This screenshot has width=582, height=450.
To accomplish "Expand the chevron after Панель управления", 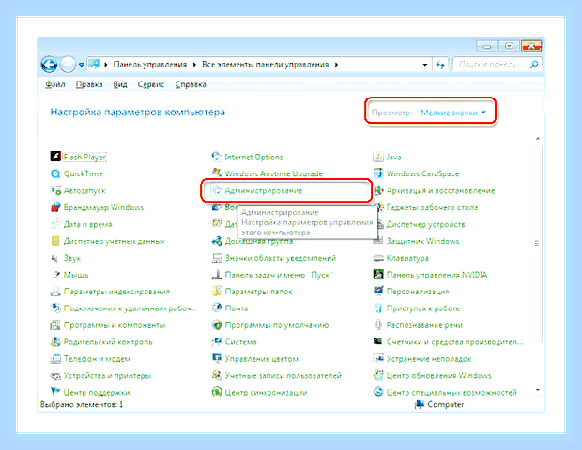I will pos(194,65).
